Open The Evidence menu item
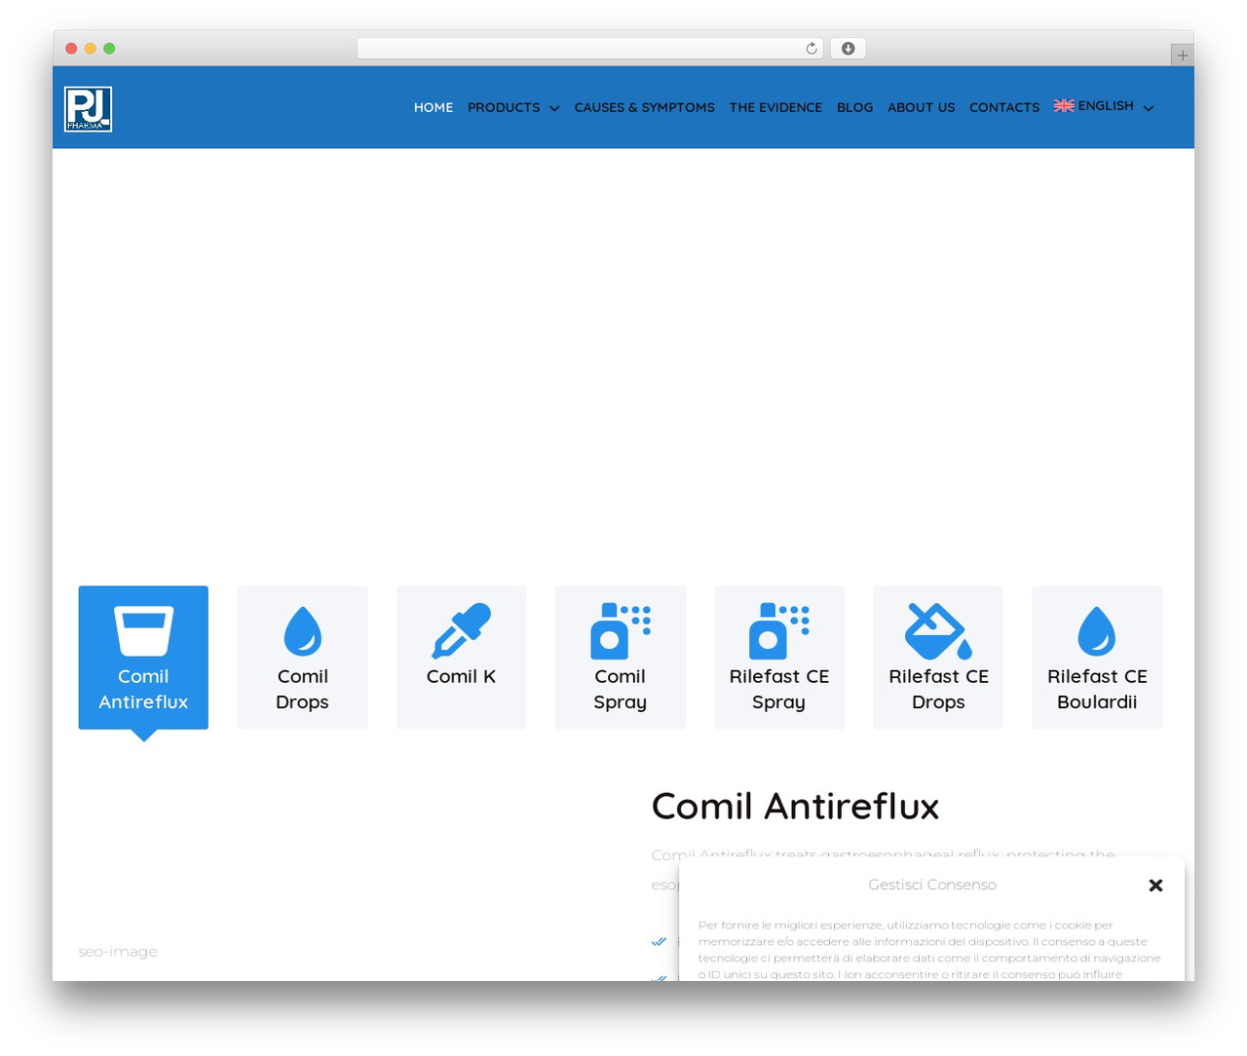Screen dimensions: 1247x1056 click(775, 107)
